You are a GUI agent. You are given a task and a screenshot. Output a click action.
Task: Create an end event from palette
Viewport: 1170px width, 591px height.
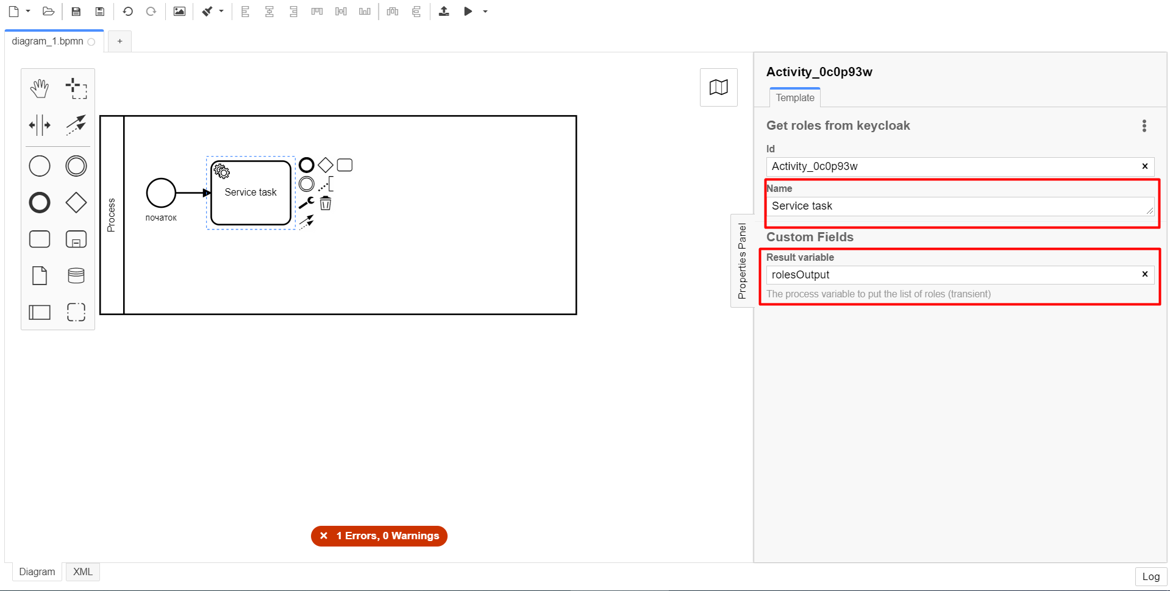point(40,202)
